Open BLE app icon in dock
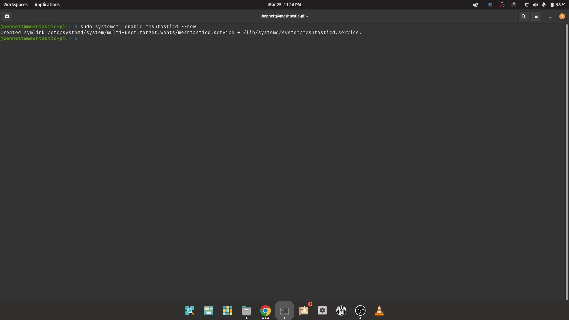 coord(341,311)
